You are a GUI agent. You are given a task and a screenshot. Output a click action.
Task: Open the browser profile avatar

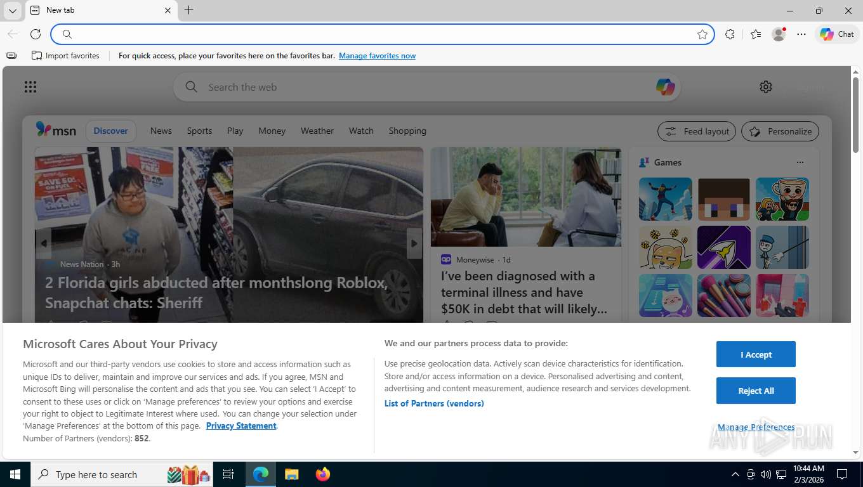779,34
